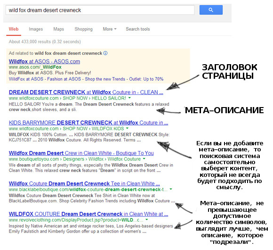273x250 pixels.
Task: Open arrow beside blacklabelboutique.com URL
Action: coord(171,189)
